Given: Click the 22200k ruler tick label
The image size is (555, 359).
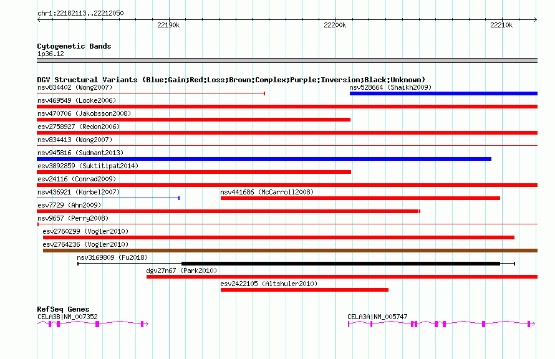Looking at the screenshot, I should (x=335, y=25).
